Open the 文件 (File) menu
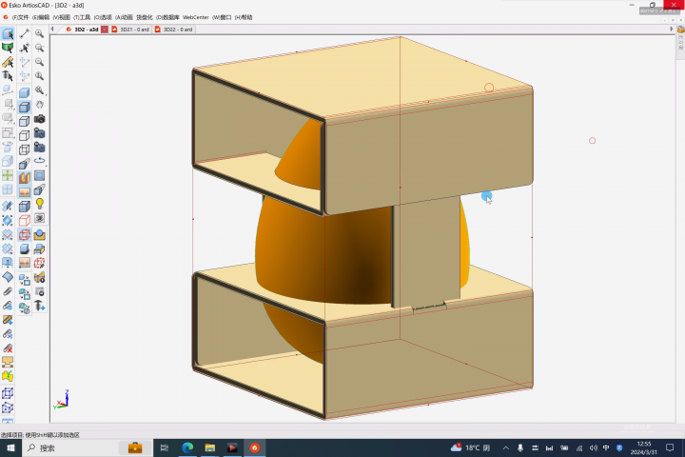The width and height of the screenshot is (685, 457). pyautogui.click(x=20, y=17)
